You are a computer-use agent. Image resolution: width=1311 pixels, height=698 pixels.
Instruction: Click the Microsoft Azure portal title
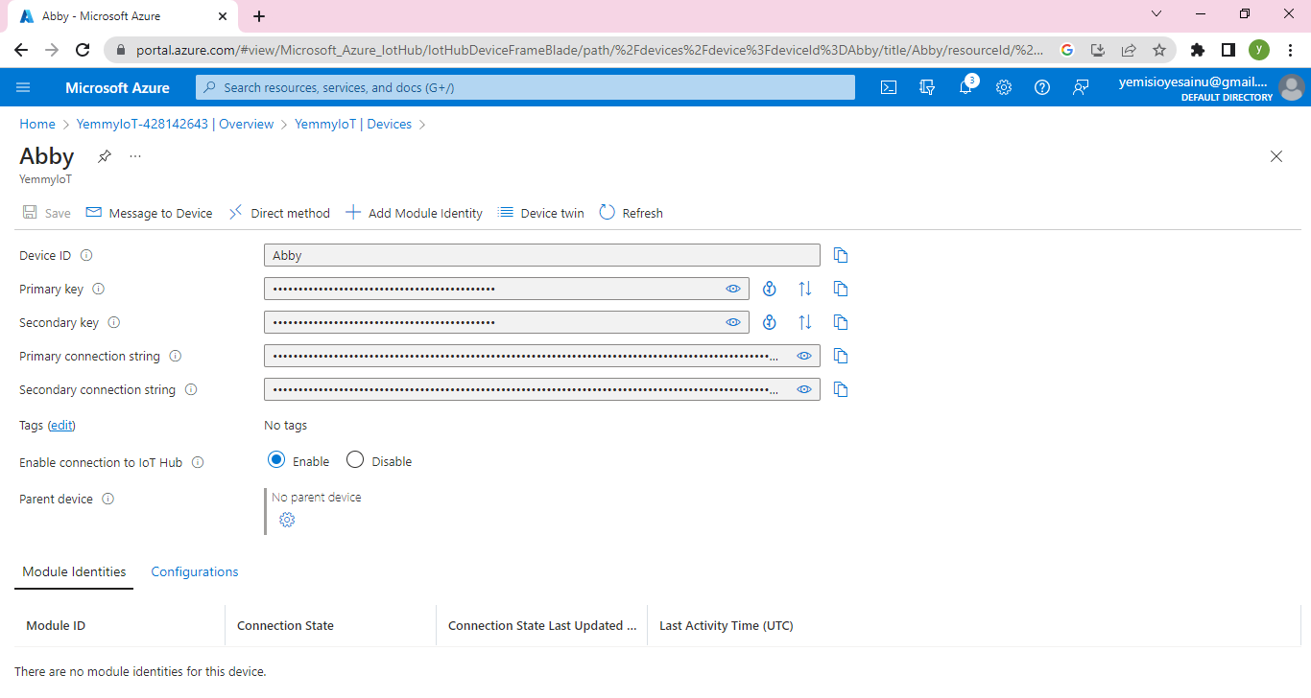tap(117, 87)
